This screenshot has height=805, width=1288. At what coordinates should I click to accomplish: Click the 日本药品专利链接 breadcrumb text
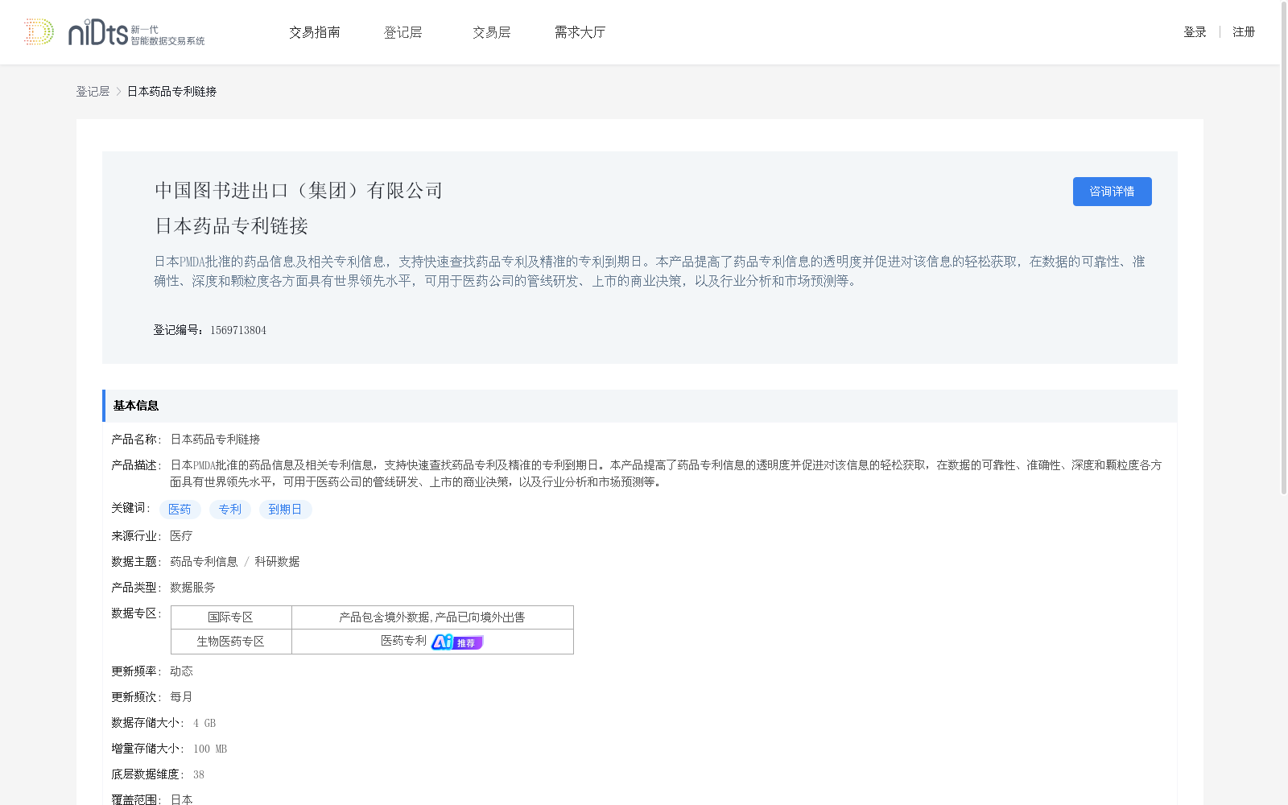pos(171,92)
